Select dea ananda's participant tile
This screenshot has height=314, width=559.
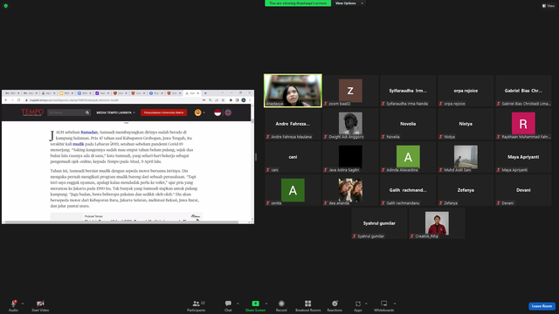(350, 190)
